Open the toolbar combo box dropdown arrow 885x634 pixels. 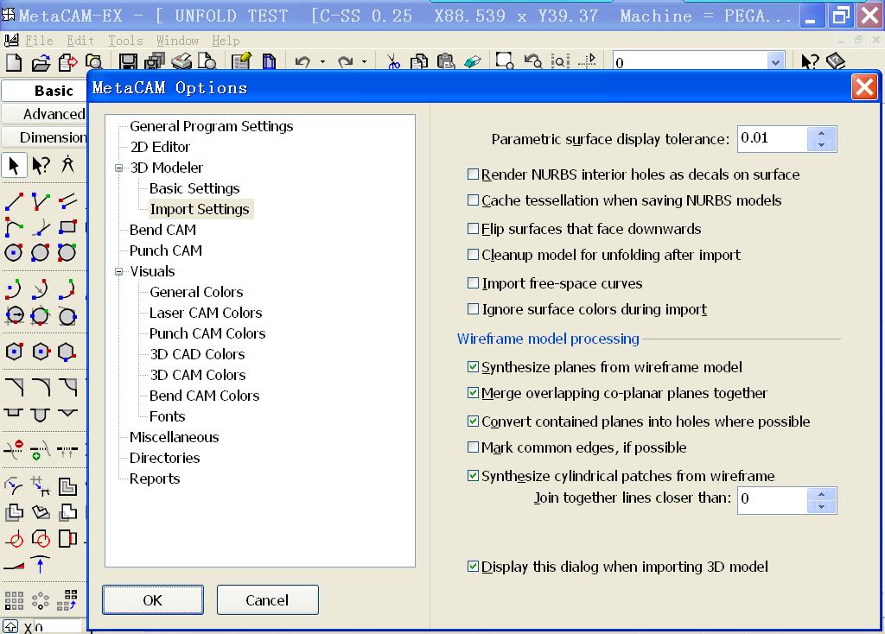pos(775,62)
